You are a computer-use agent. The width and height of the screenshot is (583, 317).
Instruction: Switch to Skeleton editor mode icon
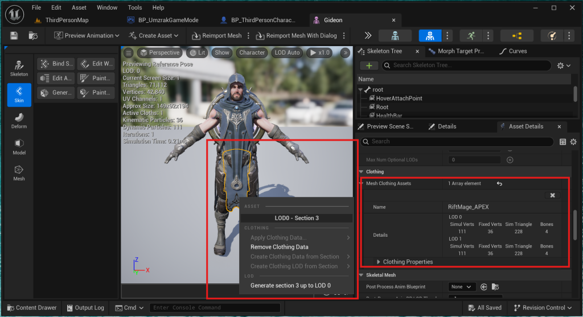pos(395,36)
